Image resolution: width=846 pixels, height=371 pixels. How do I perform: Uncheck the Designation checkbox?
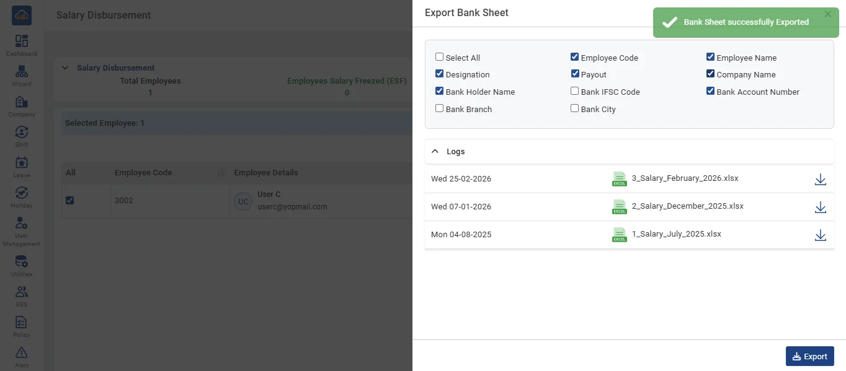pos(440,74)
